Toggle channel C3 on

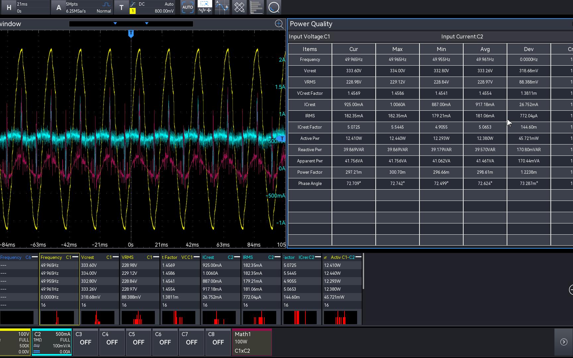(85, 342)
